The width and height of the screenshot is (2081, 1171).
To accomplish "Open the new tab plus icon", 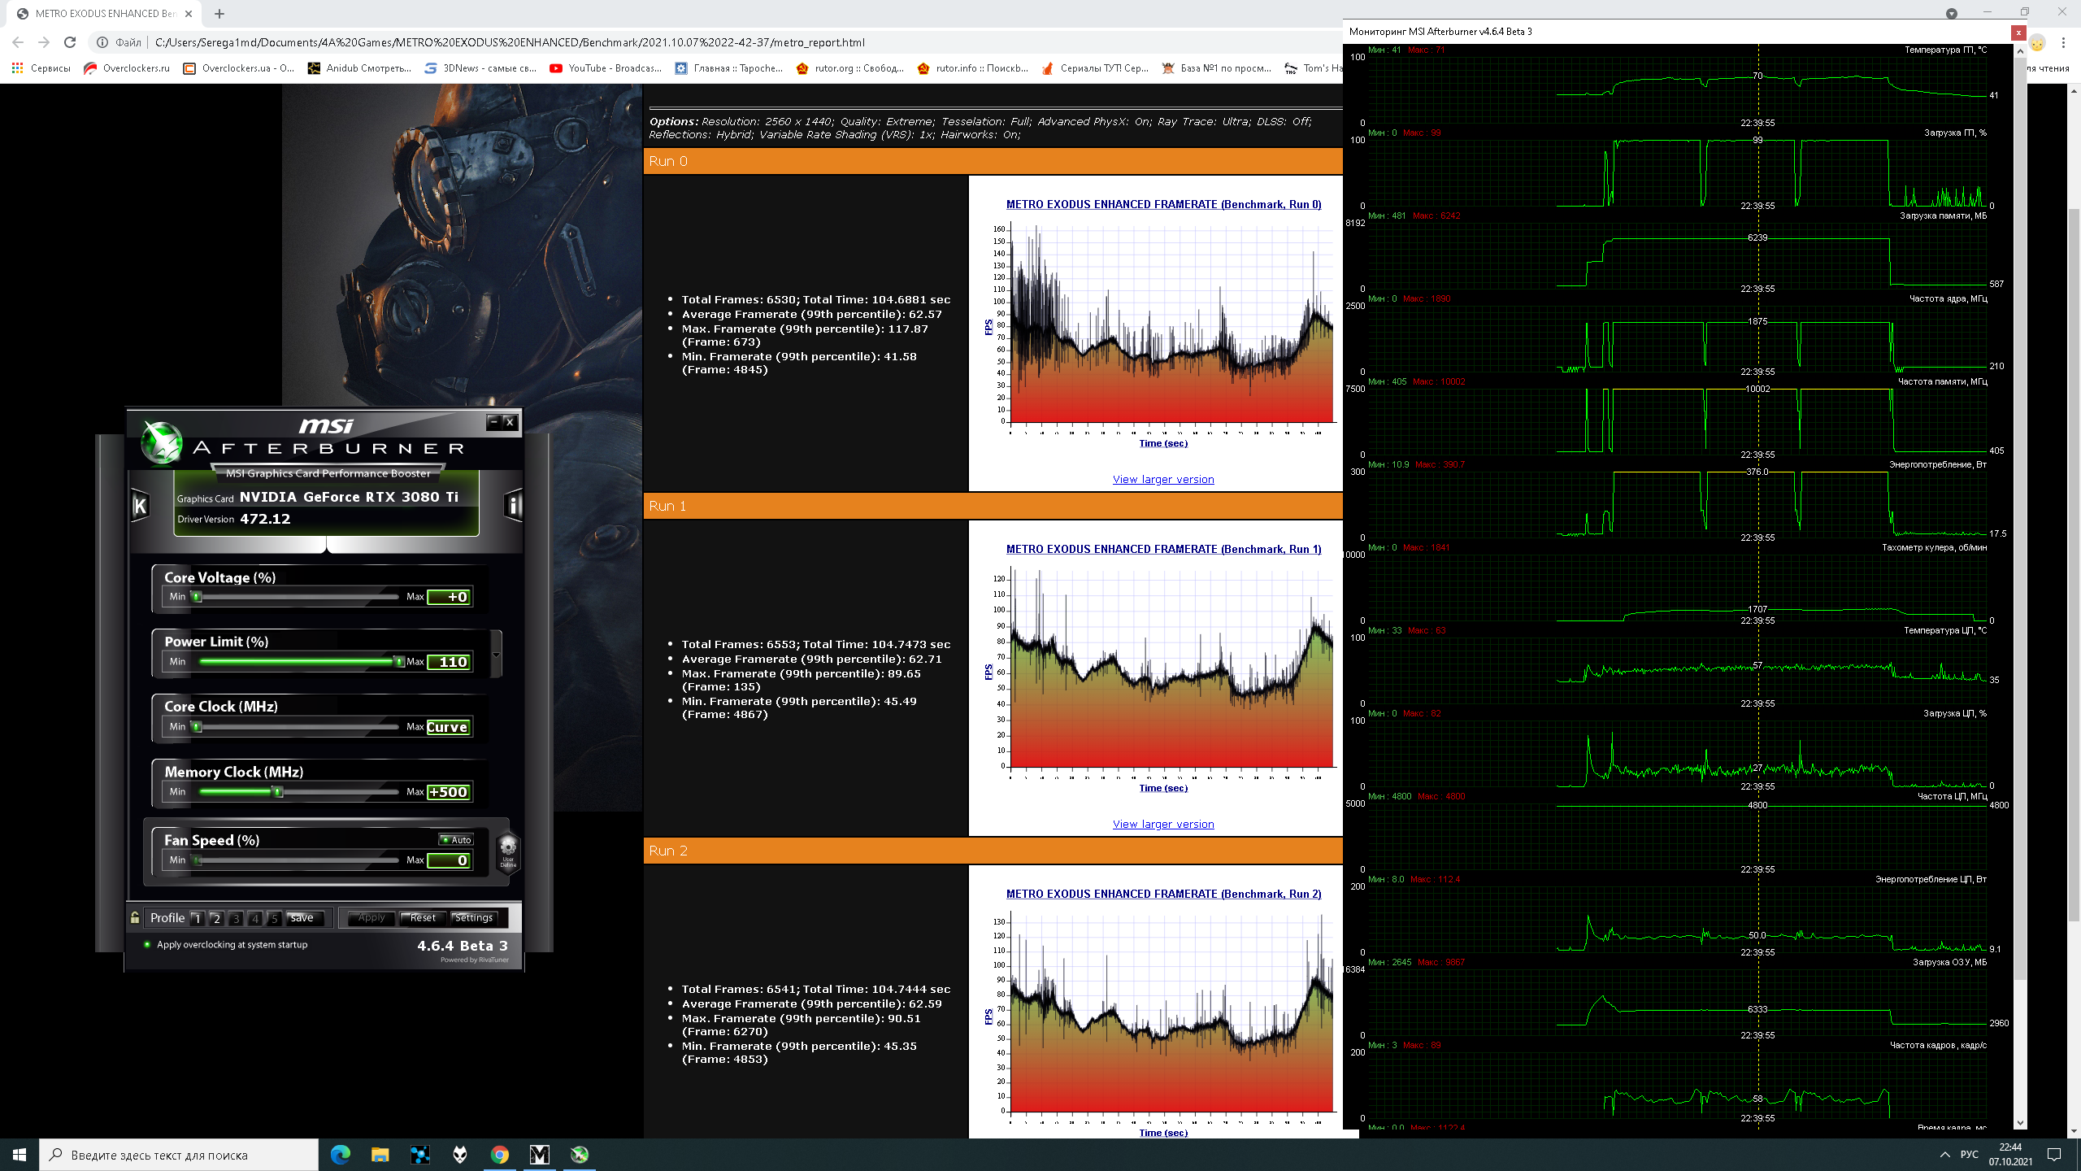I will click(219, 14).
